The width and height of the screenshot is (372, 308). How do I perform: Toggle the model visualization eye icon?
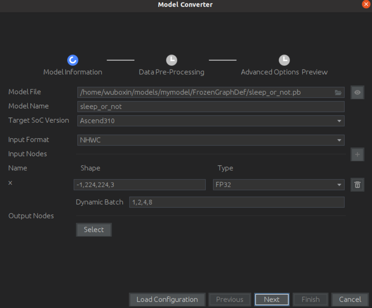358,92
